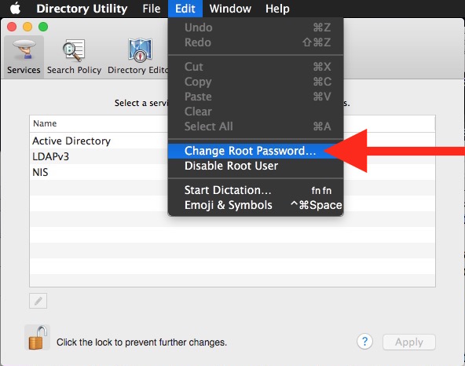Close the Directory Utility window
Image resolution: width=465 pixels, height=366 pixels.
coord(12,27)
